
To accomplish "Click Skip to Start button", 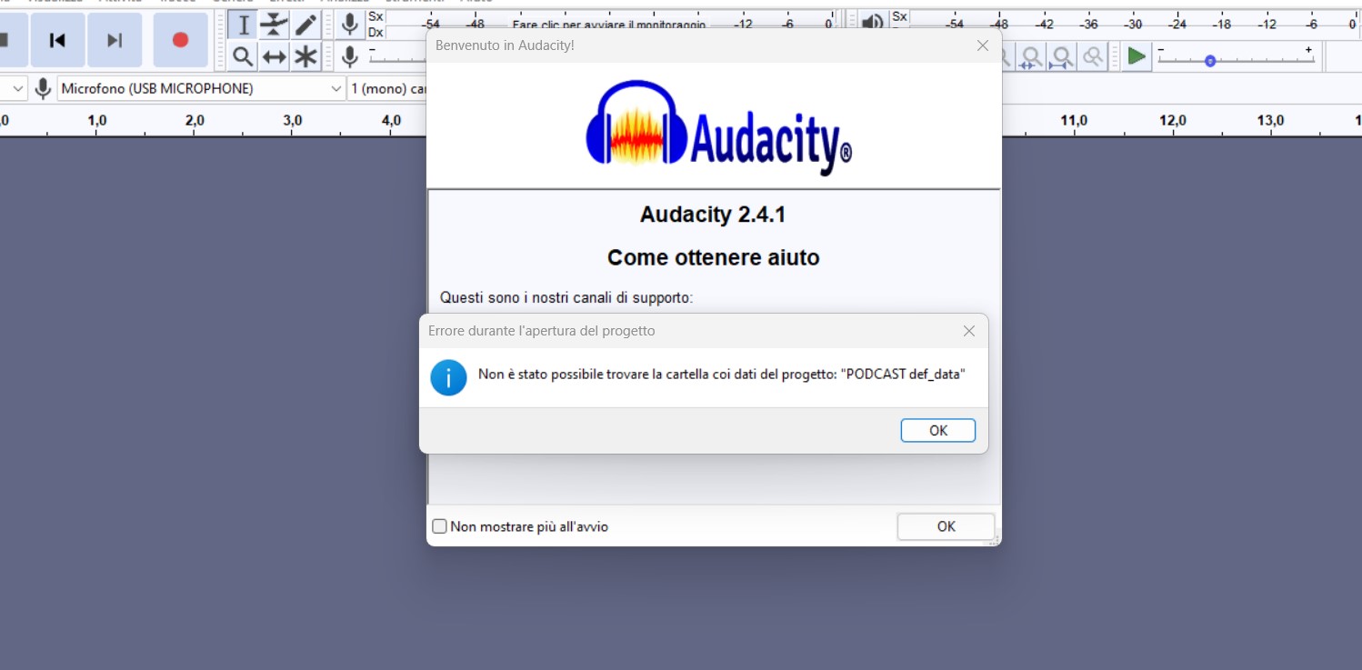I will pos(58,39).
